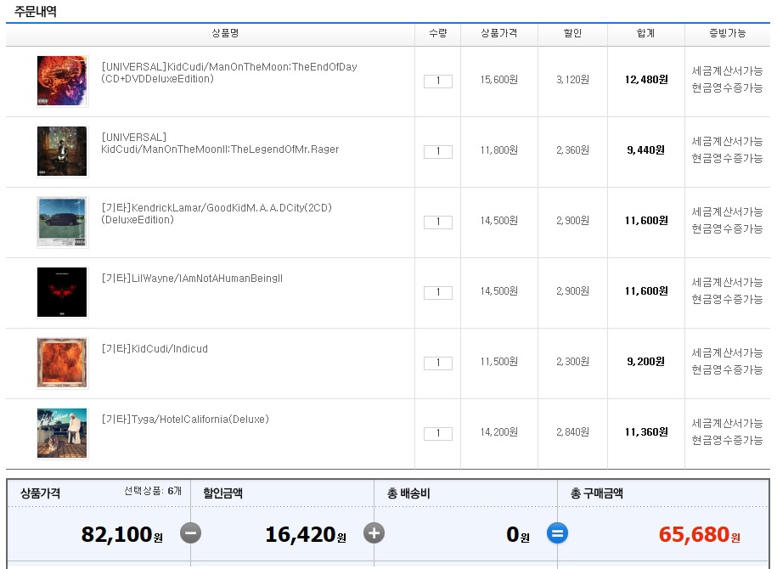Click the gray minus circle icon
The image size is (777, 569).
coord(190,533)
